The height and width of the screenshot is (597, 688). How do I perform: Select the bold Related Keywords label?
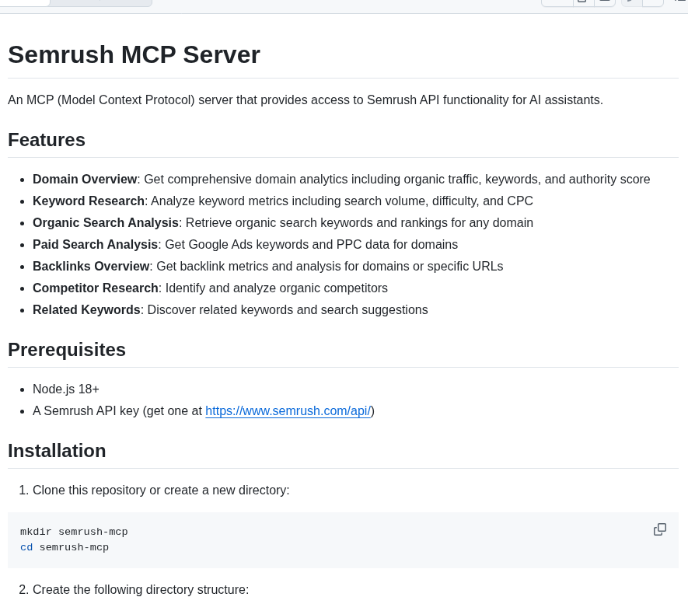click(86, 309)
